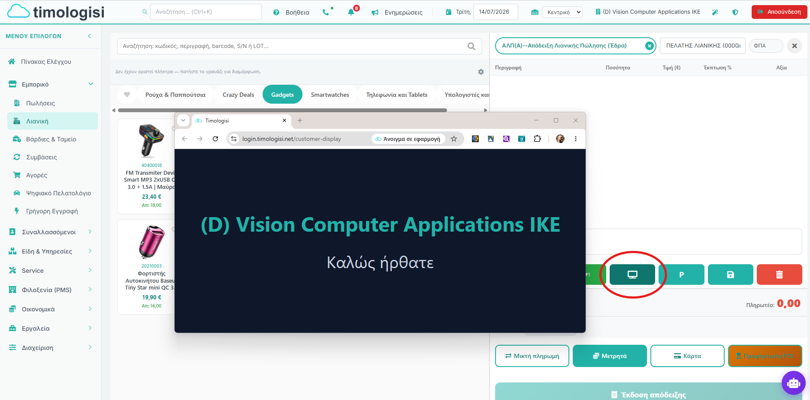Open Ενημερώσεις announcements
This screenshot has height=400, width=810.
[397, 12]
